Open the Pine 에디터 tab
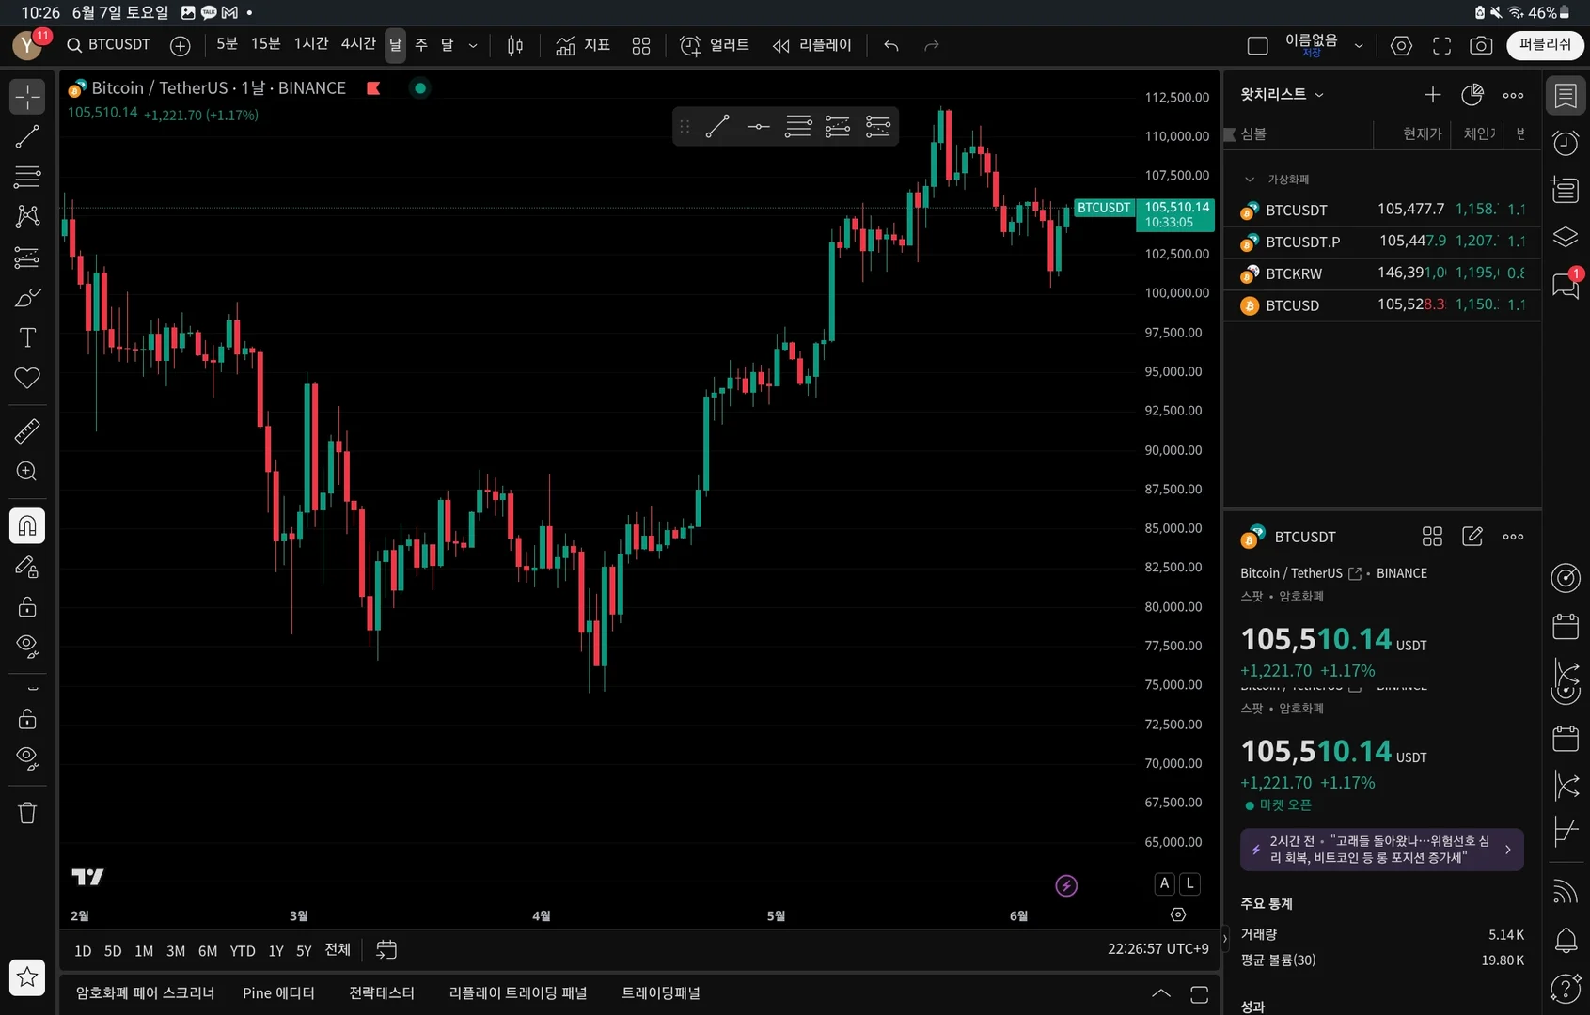Image resolution: width=1590 pixels, height=1015 pixels. coord(278,993)
